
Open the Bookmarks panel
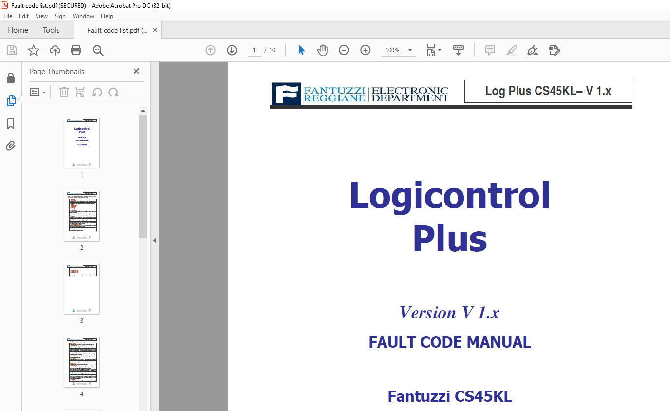pos(11,124)
